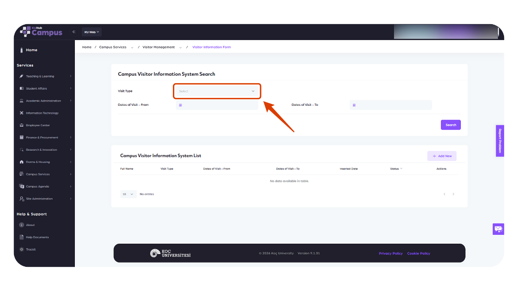Open the KU Web dropdown
The image size is (518, 291).
(x=92, y=32)
